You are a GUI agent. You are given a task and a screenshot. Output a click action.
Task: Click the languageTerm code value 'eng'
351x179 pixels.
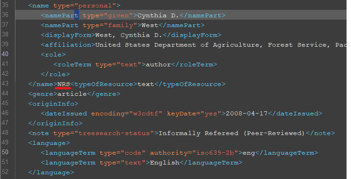pyautogui.click(x=249, y=153)
